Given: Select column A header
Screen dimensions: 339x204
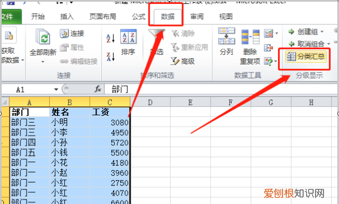Looking at the screenshot, I should click(x=29, y=102).
